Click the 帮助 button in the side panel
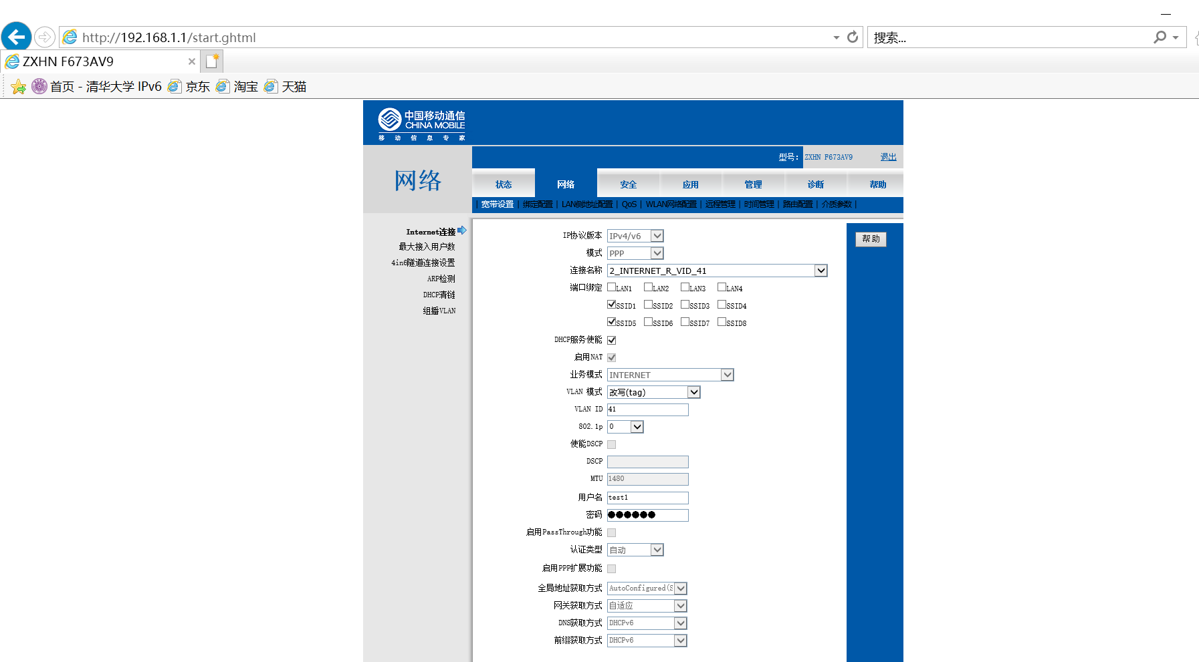1199x662 pixels. click(x=871, y=239)
